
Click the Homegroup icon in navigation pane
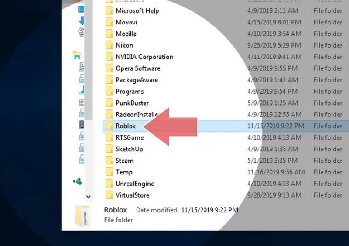pos(77,55)
